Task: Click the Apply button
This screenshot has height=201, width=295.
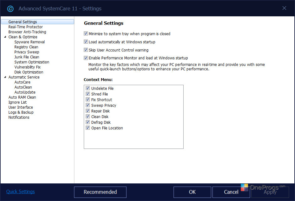Action: point(270,192)
